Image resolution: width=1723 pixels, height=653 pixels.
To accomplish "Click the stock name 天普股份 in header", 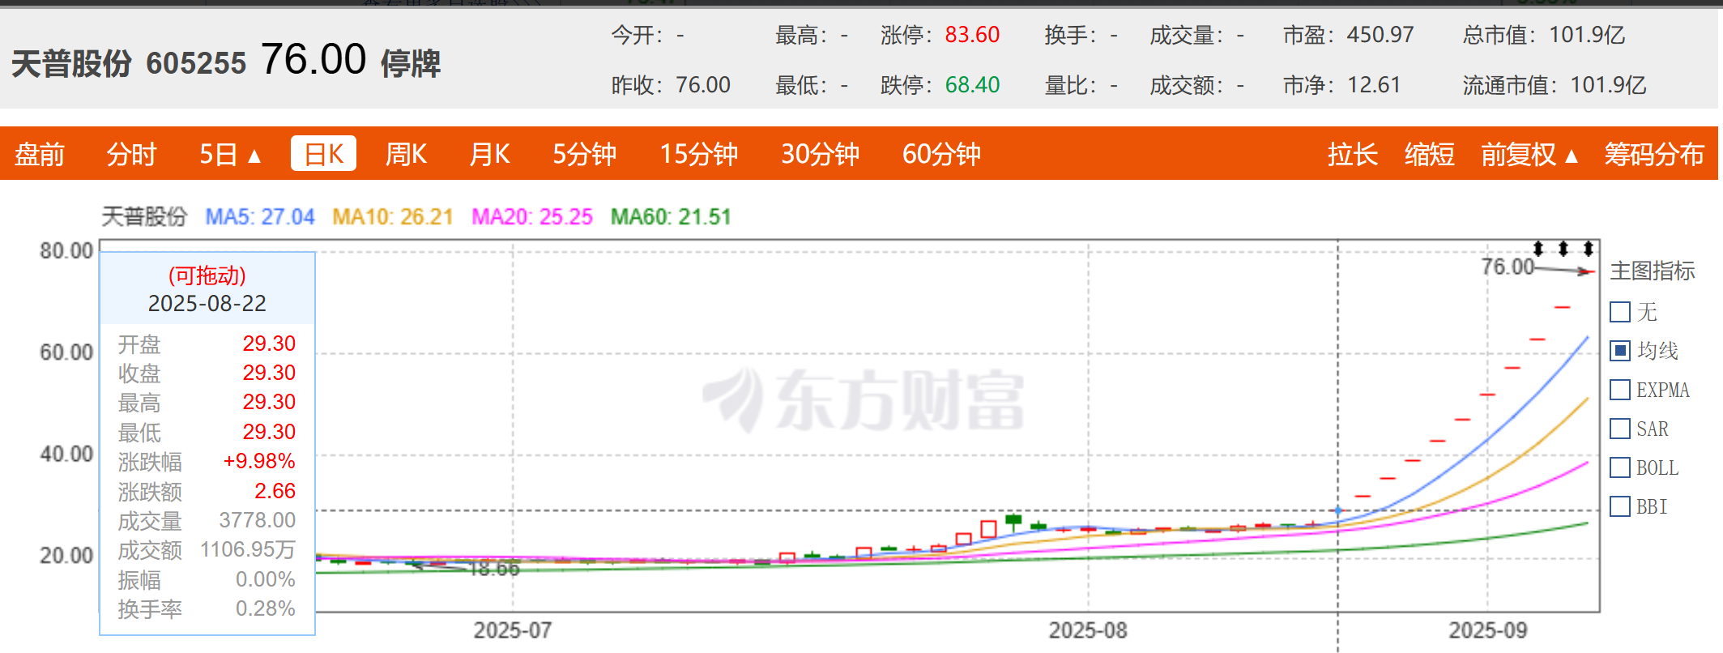I will (x=71, y=63).
